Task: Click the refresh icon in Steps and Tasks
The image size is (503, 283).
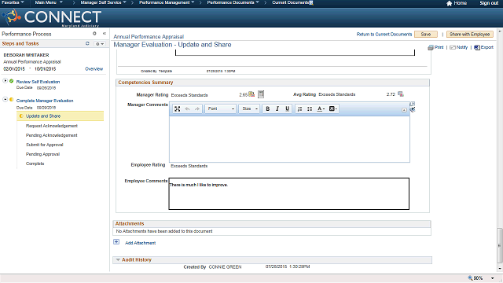Action: [x=87, y=43]
